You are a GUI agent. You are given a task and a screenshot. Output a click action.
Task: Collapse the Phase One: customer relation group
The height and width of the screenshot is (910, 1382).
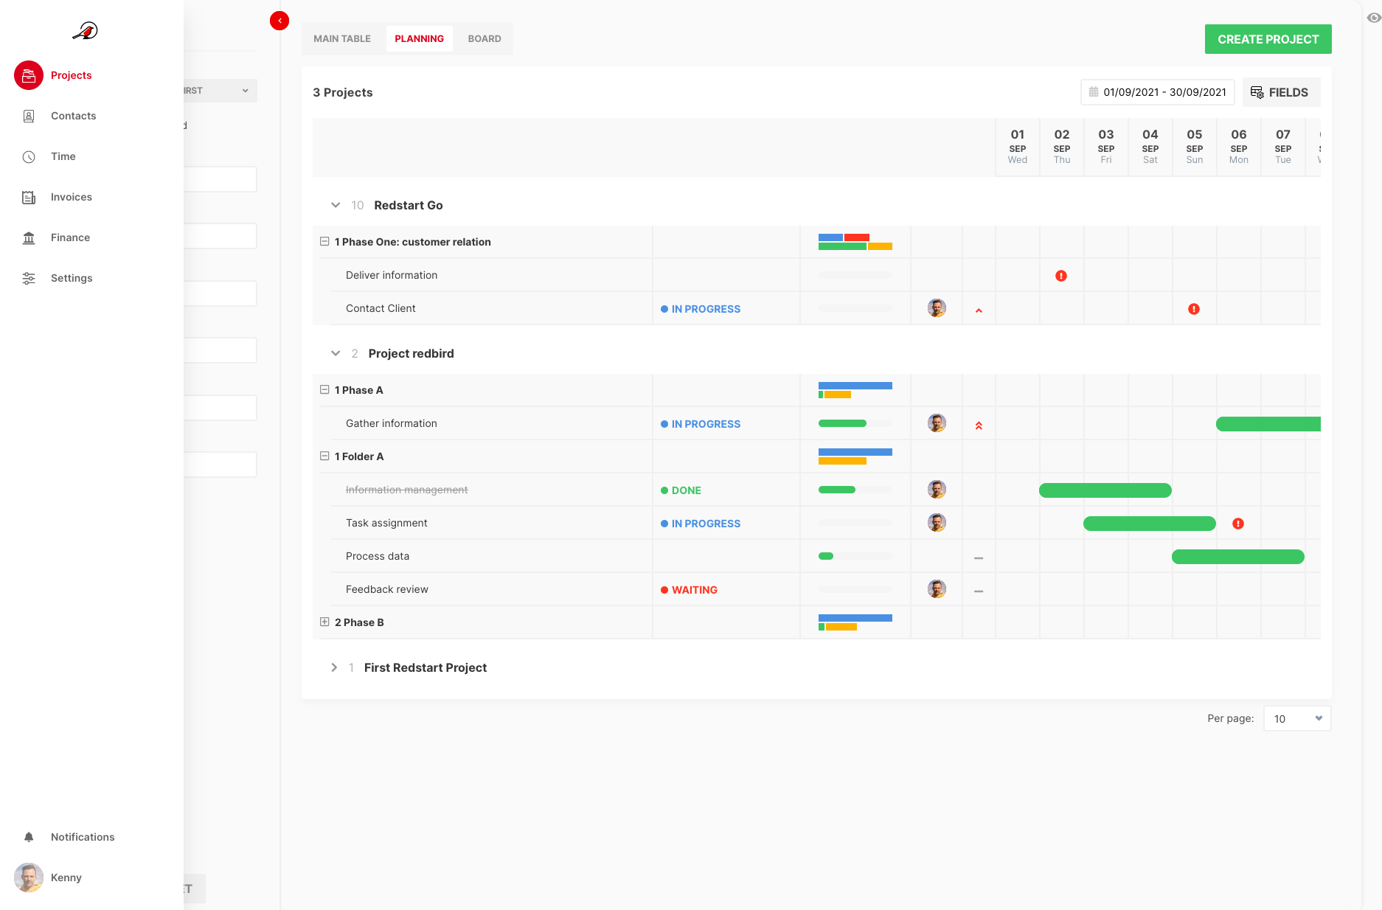(324, 241)
